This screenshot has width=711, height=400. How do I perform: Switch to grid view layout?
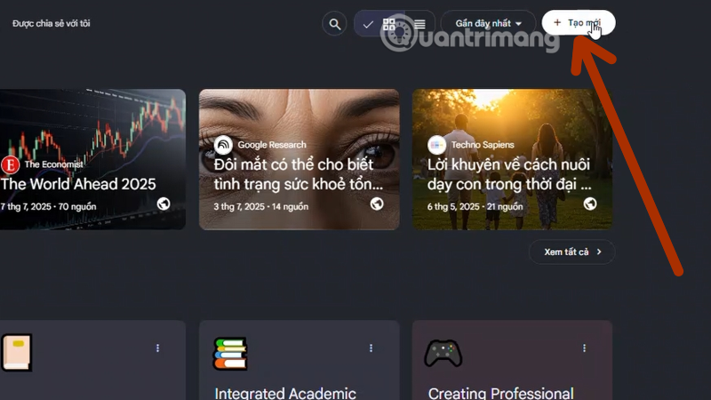point(389,24)
